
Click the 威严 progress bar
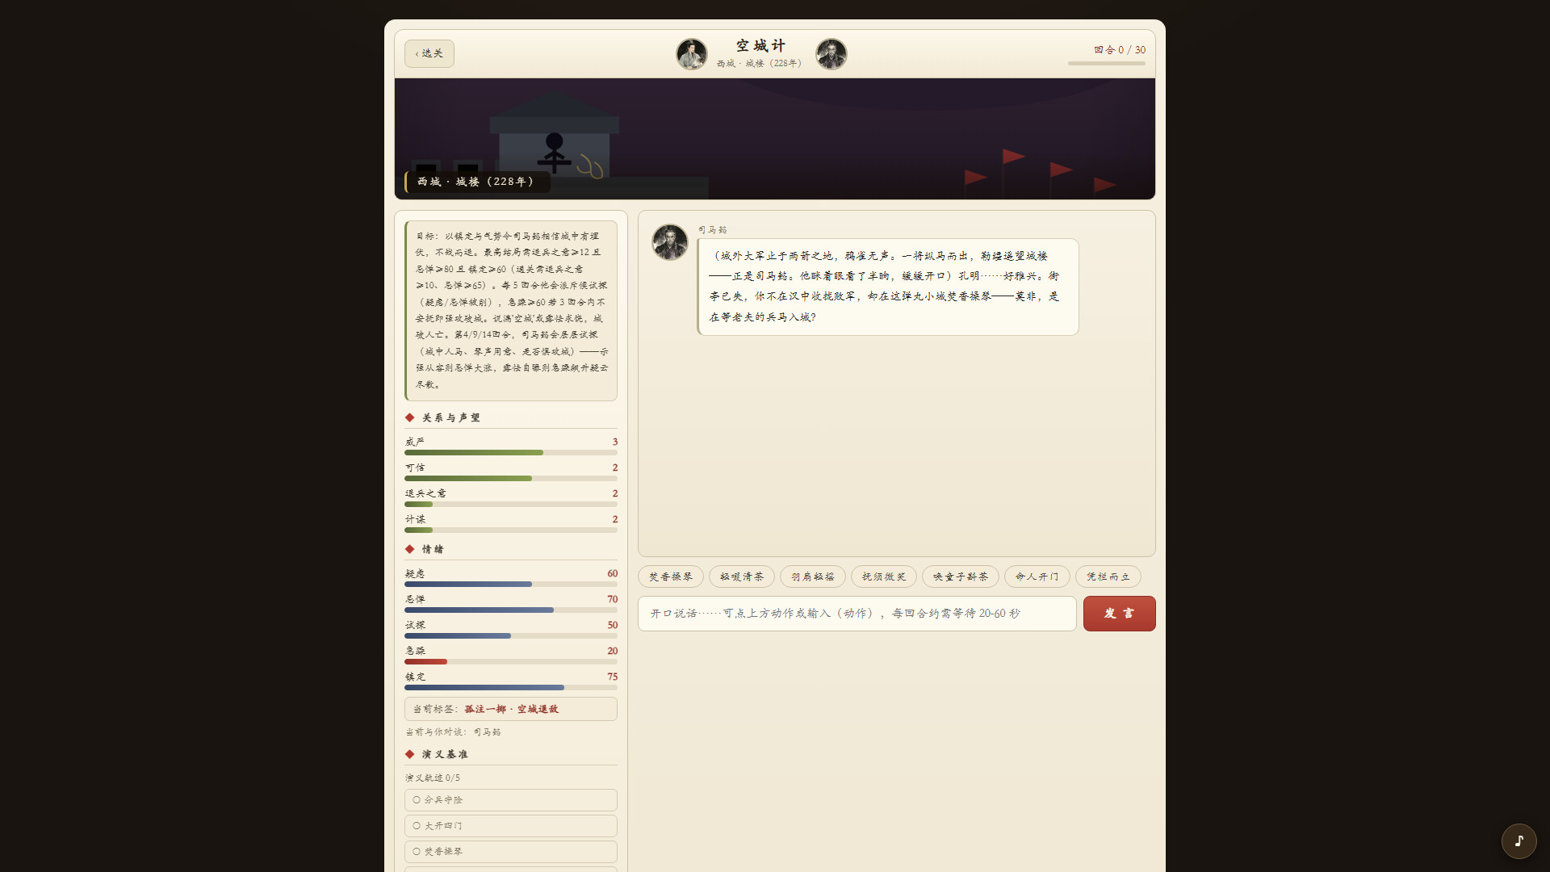click(x=511, y=453)
